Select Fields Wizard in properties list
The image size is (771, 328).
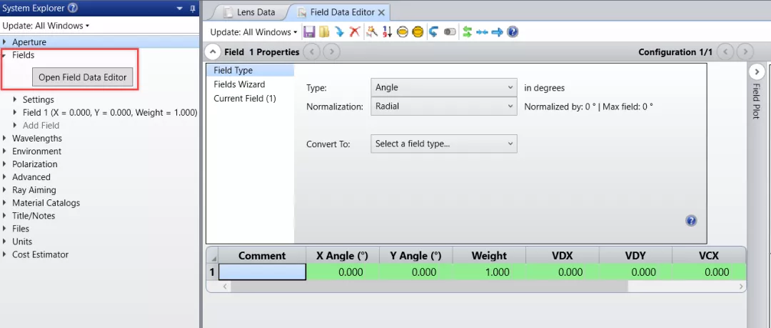(x=239, y=84)
